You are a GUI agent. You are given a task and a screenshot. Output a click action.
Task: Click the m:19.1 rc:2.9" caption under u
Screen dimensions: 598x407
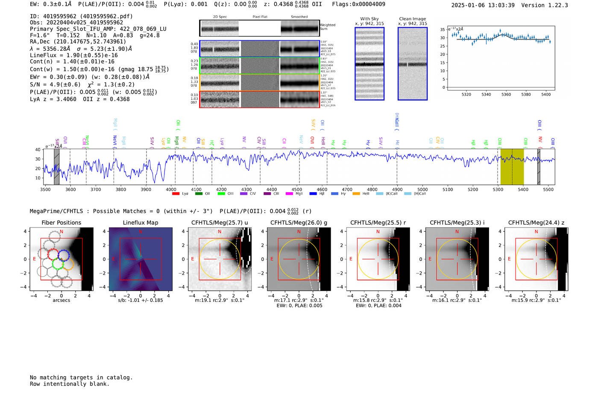coord(220,300)
